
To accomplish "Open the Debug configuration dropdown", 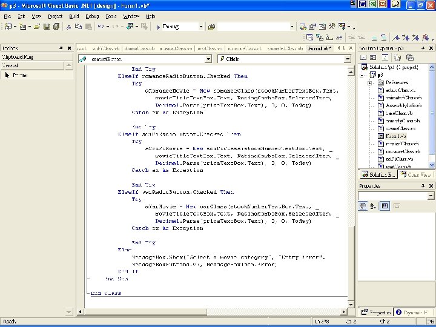I will tap(202, 27).
